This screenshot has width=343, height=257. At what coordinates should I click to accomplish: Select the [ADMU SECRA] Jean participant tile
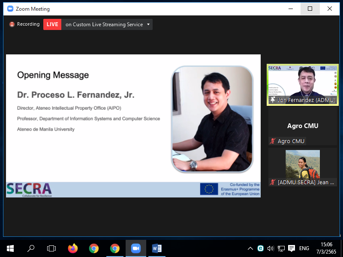[x=303, y=167]
